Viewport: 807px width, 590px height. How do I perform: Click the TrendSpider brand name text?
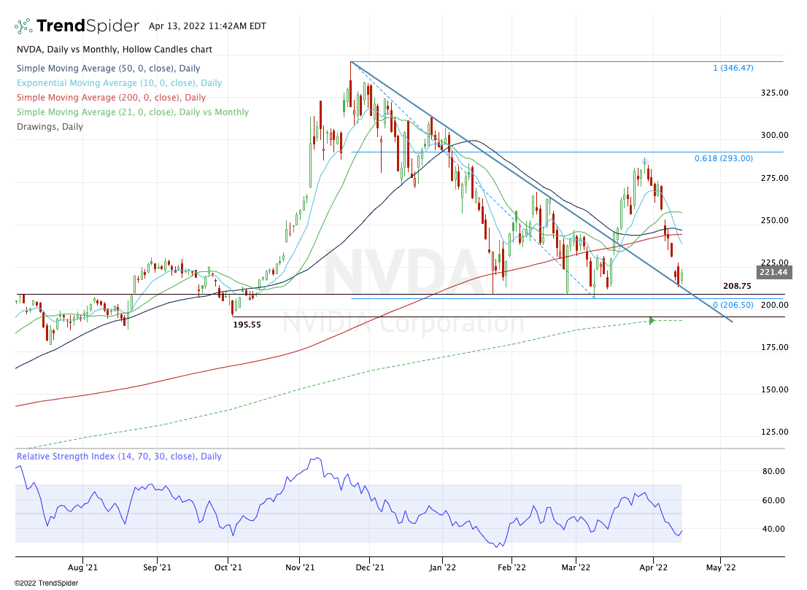click(x=88, y=26)
